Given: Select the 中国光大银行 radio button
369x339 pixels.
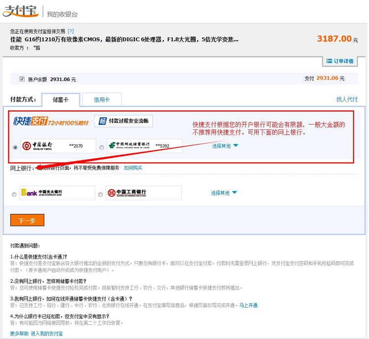Looking at the screenshot, I should point(14,194).
